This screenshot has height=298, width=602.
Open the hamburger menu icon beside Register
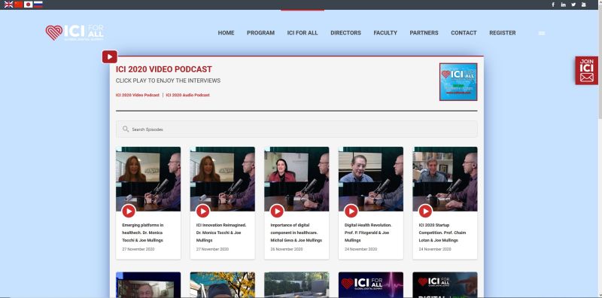point(542,33)
